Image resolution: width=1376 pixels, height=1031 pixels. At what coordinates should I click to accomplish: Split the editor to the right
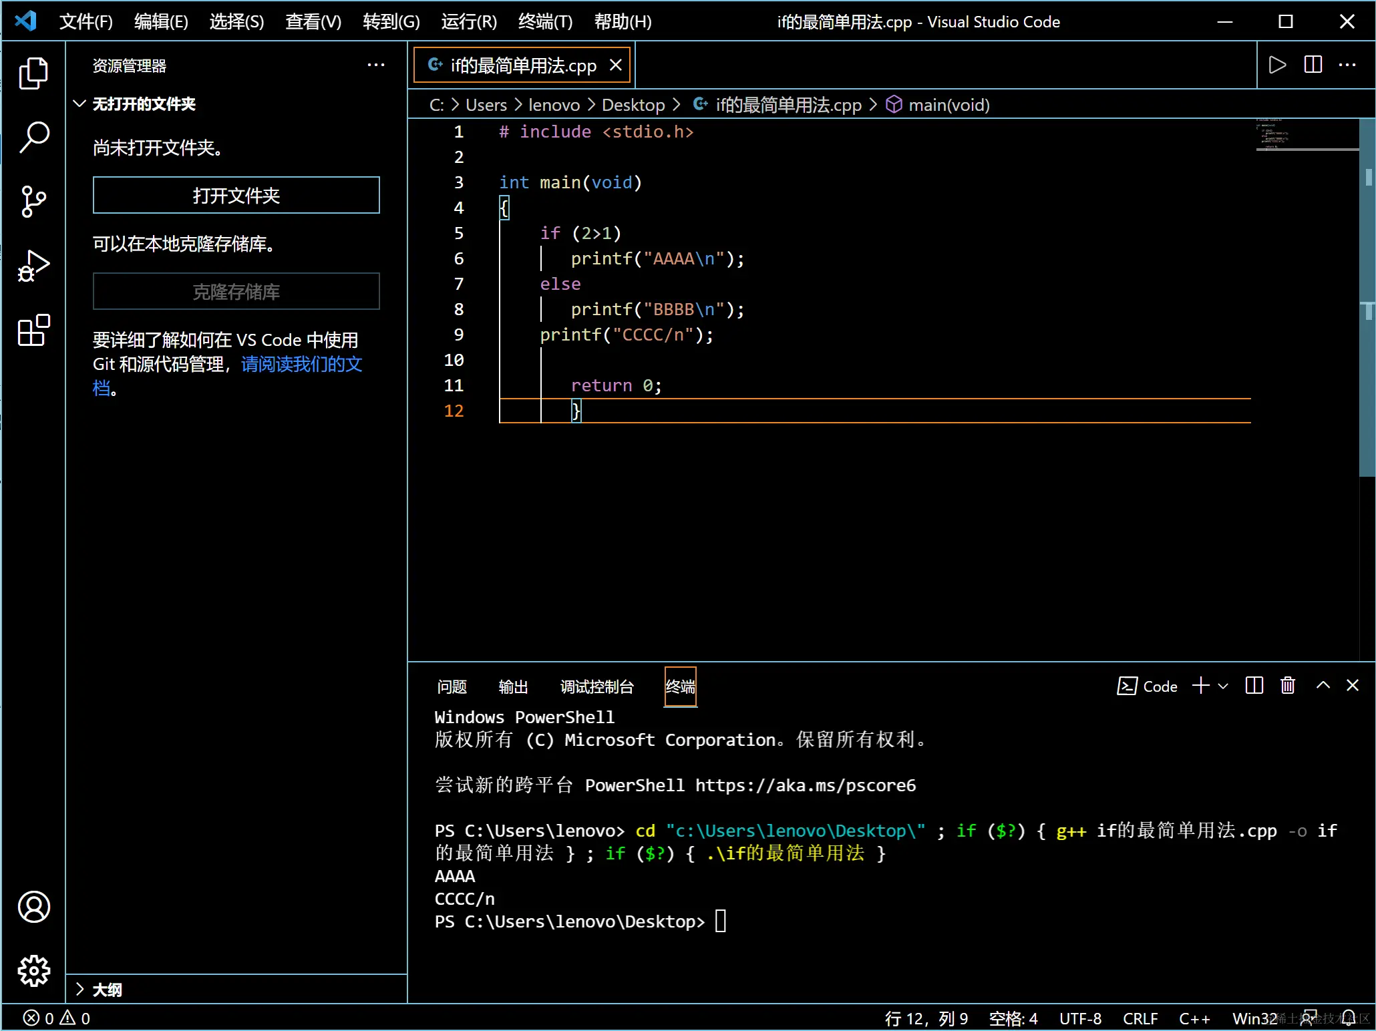coord(1313,65)
